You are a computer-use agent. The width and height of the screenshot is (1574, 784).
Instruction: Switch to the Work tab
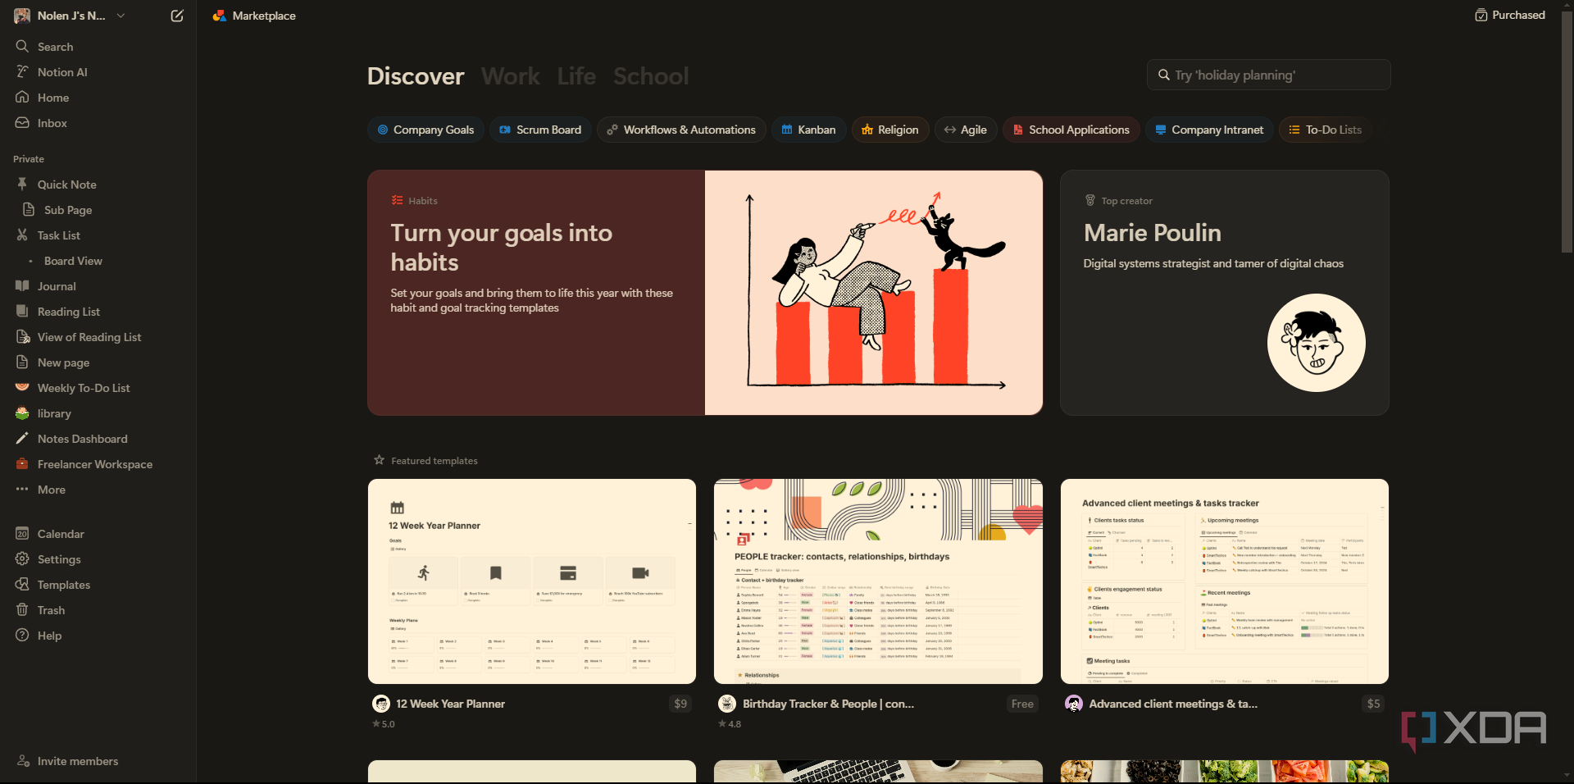click(511, 76)
